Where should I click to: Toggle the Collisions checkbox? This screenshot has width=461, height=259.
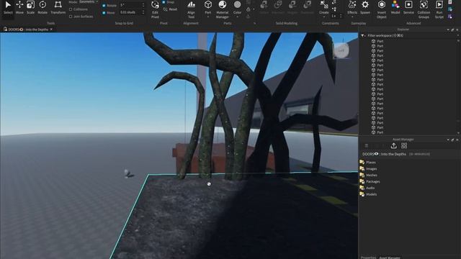coord(71,9)
